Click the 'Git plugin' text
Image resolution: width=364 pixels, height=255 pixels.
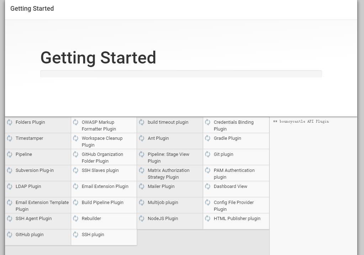[223, 154]
